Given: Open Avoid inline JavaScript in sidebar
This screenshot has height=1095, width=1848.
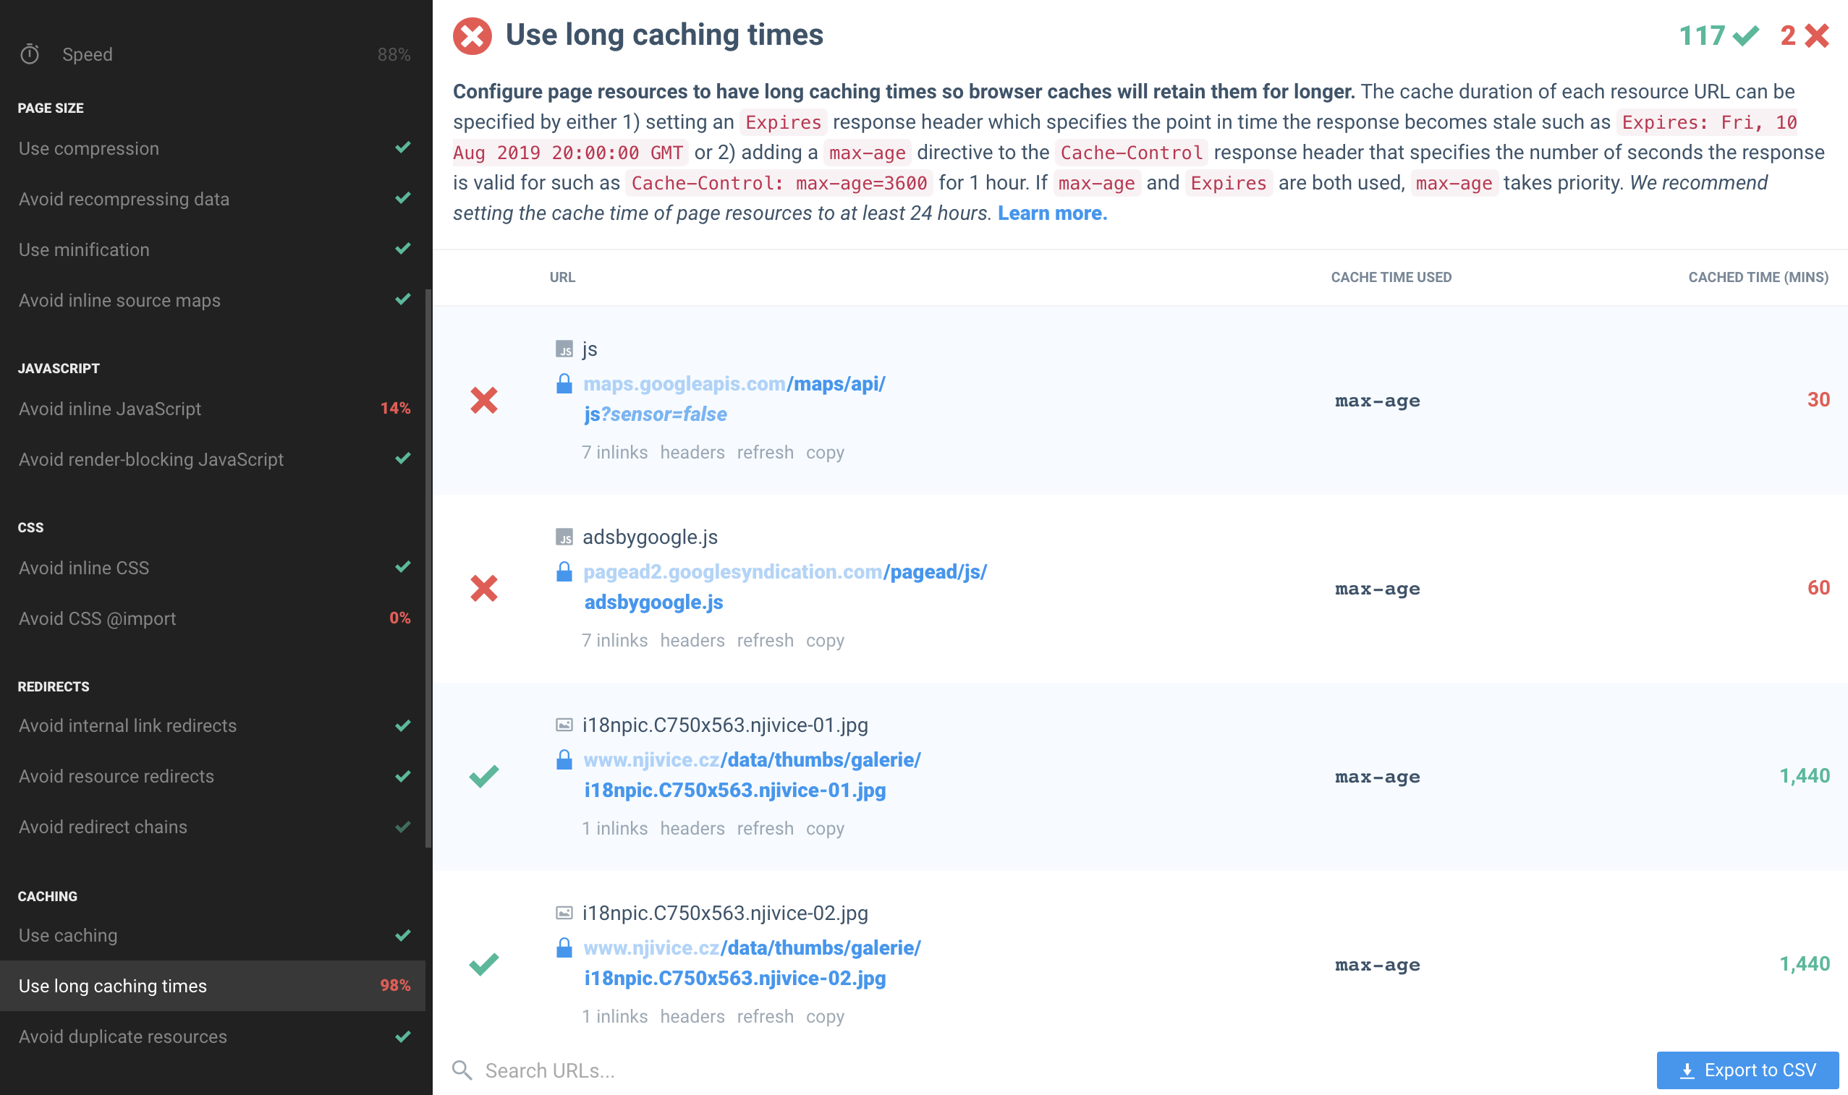Looking at the screenshot, I should point(110,409).
